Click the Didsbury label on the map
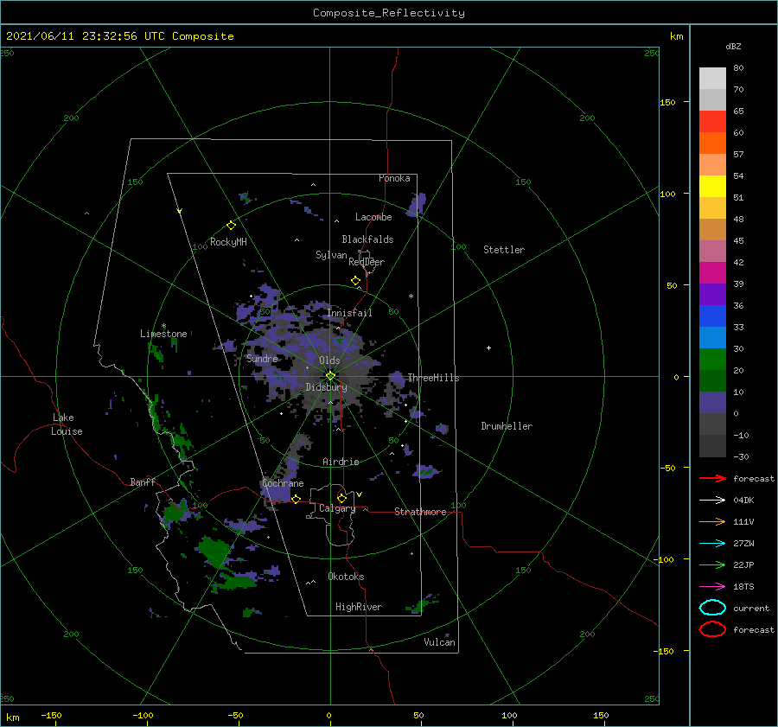This screenshot has width=778, height=727. 326,387
